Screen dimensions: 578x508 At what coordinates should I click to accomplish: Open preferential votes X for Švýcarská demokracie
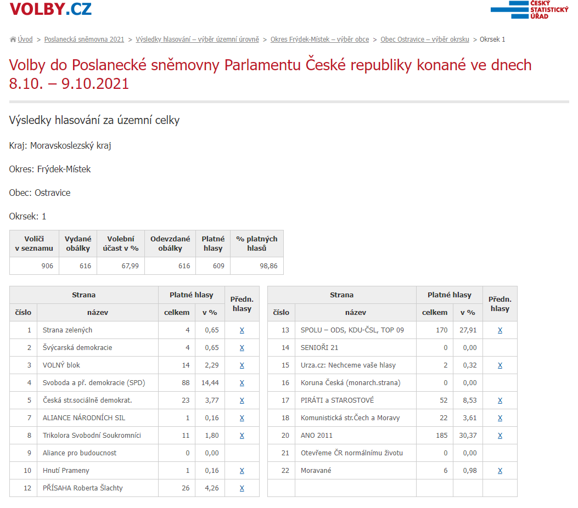(x=242, y=348)
